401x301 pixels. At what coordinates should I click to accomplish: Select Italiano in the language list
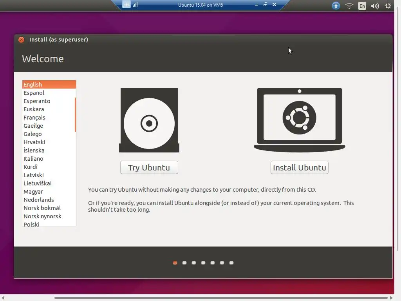click(49, 158)
